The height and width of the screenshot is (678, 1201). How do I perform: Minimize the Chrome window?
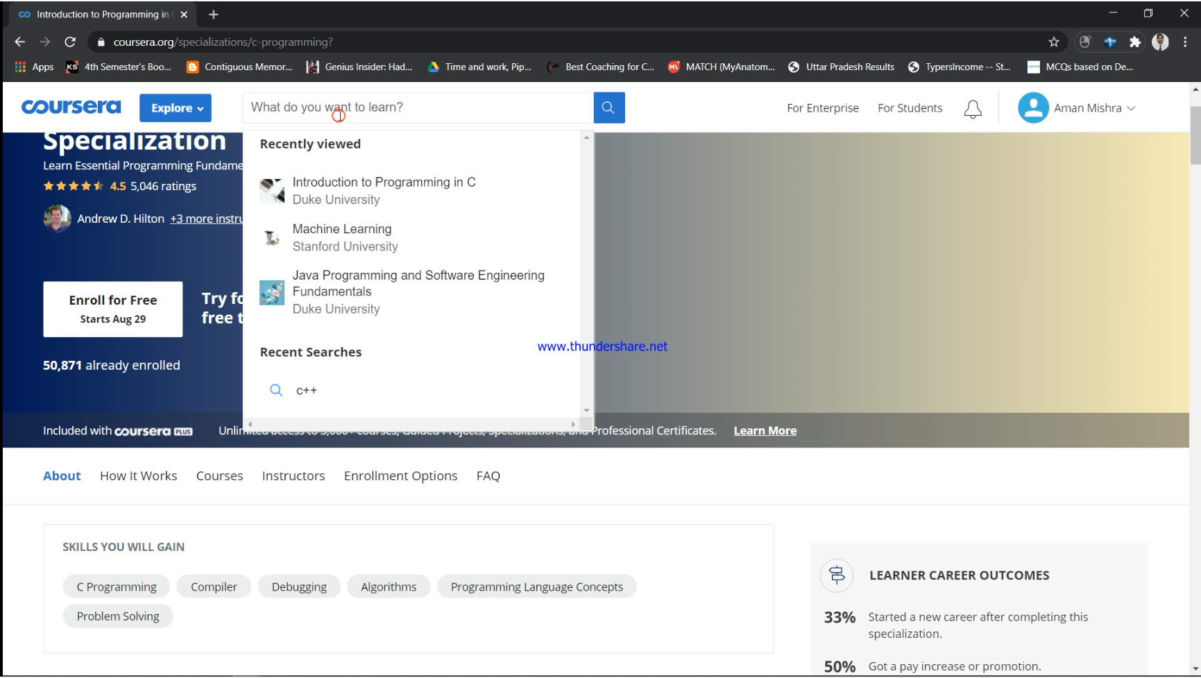(x=1113, y=13)
